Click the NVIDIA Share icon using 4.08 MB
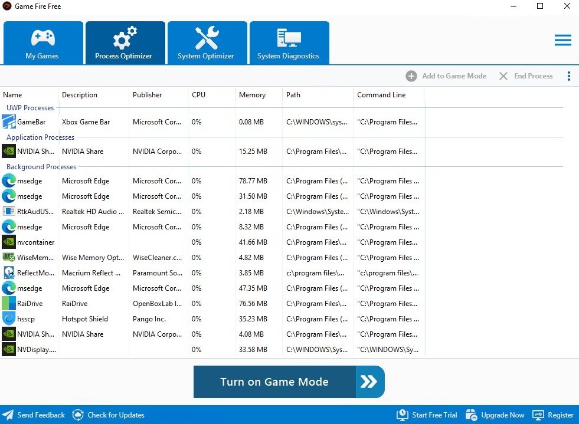Viewport: 579px width, 424px height. (9, 334)
